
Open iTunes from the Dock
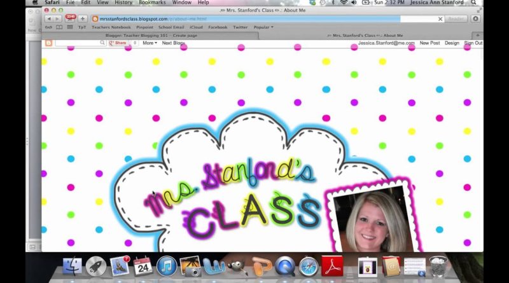point(167,266)
